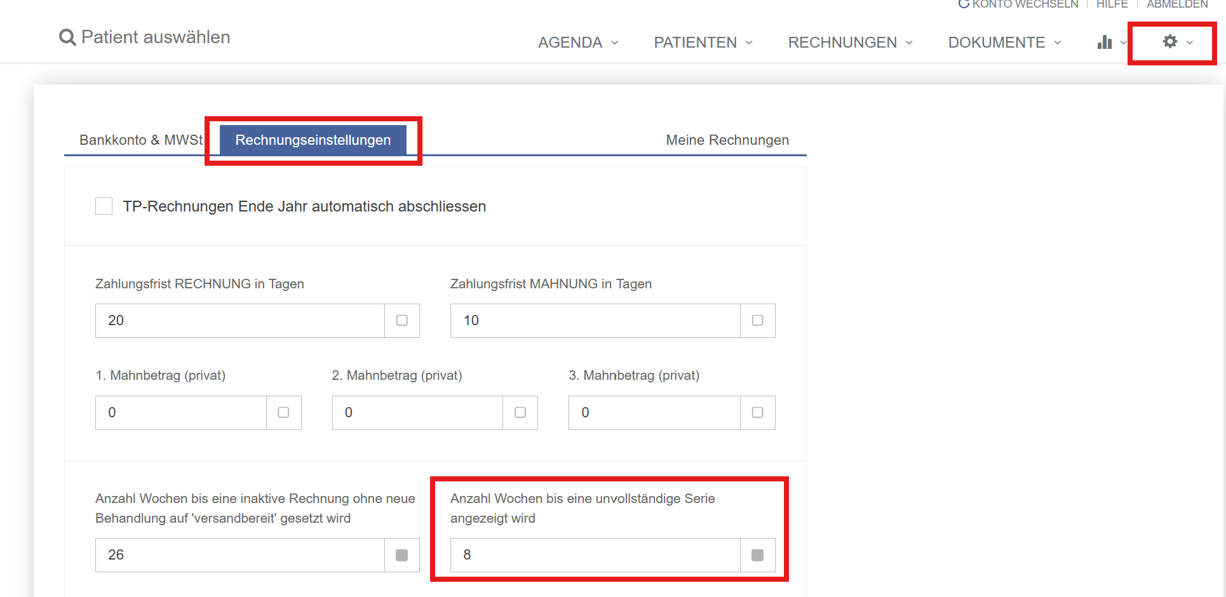Screen dimensions: 1226x597
Task: Click the ABMELDEN link
Action: click(x=1177, y=4)
